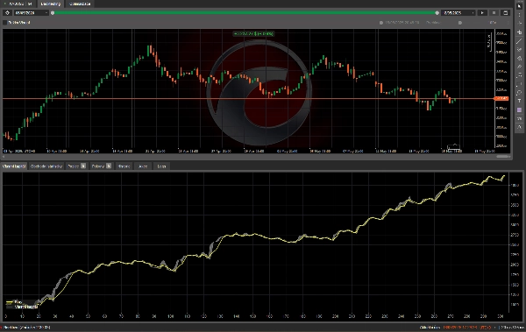
Task: Click the horizontal scrollbar thumb below price chart
Action: coord(503,156)
